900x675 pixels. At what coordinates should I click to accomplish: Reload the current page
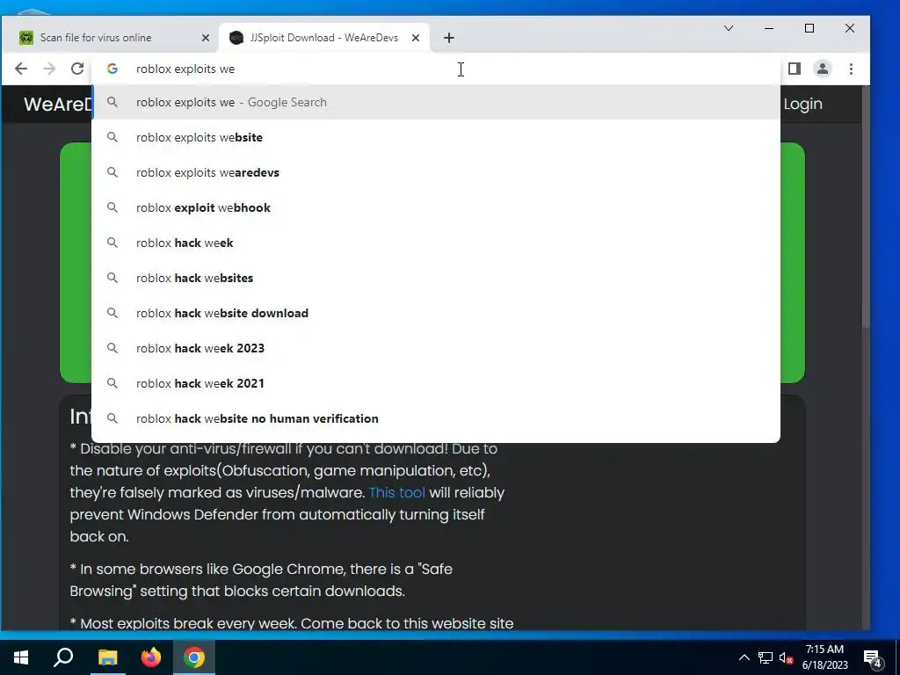pyautogui.click(x=77, y=69)
